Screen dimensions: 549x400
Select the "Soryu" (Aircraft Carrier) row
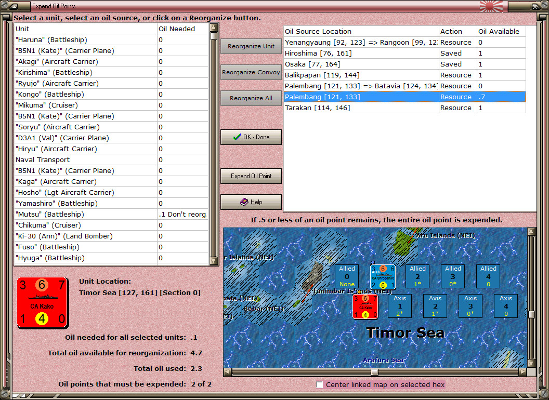point(111,127)
